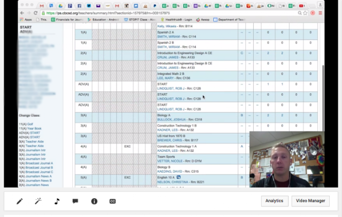The width and height of the screenshot is (342, 217).
Task: Click the browser forward arrow
Action: [29, 13]
